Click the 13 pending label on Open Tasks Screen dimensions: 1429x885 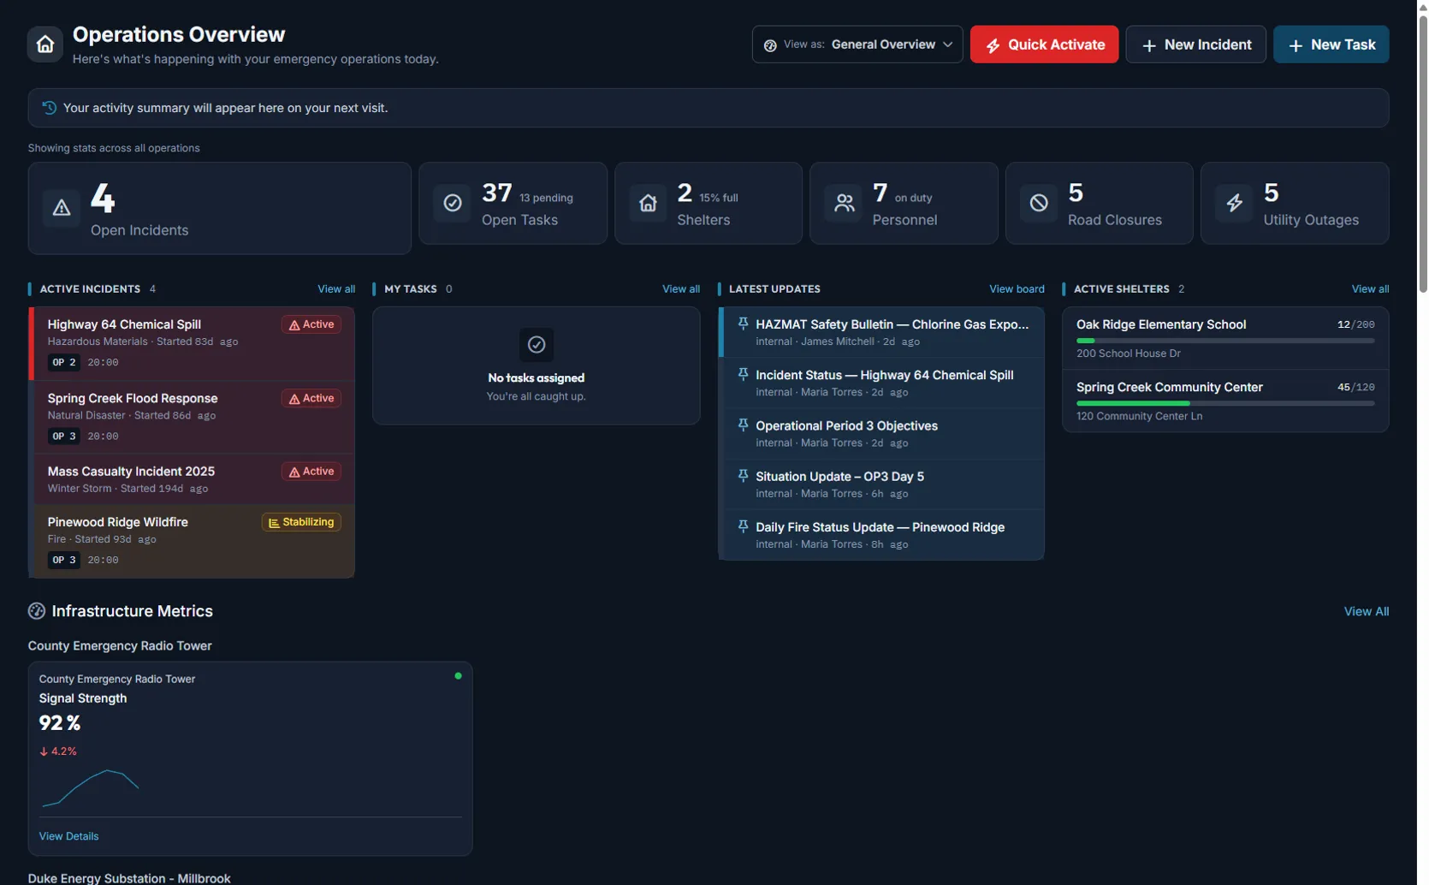[x=546, y=198]
